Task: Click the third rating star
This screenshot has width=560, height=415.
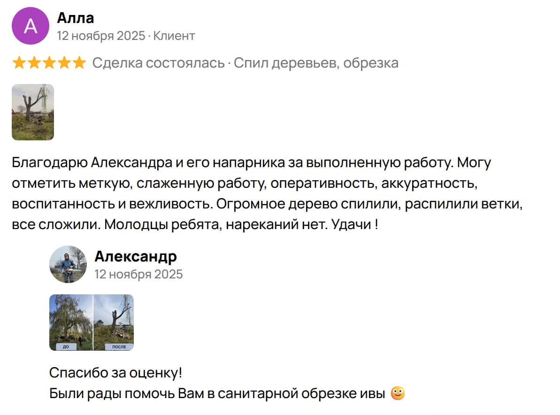Action: point(49,63)
